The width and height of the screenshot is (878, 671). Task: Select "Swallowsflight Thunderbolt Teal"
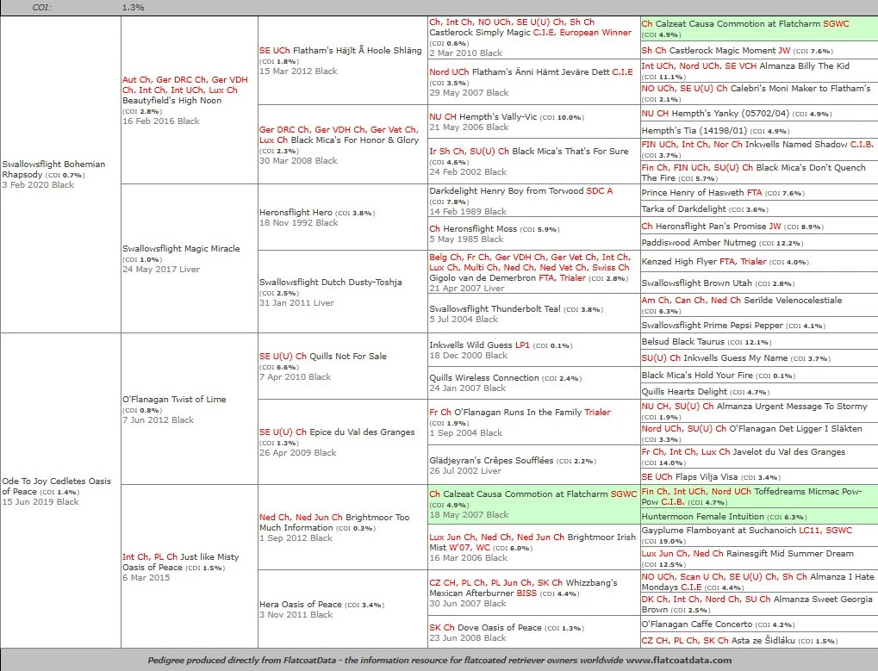tap(495, 309)
